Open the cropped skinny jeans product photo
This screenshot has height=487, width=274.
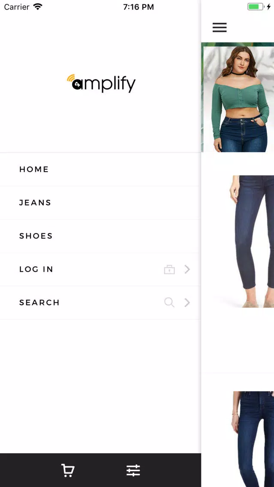(x=252, y=242)
